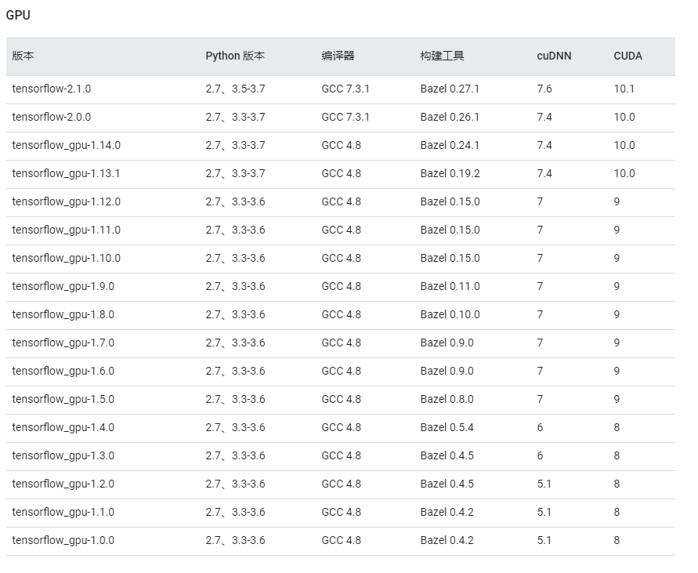Click the Bazel 0.8.0 cell
The height and width of the screenshot is (573, 698).
[447, 399]
